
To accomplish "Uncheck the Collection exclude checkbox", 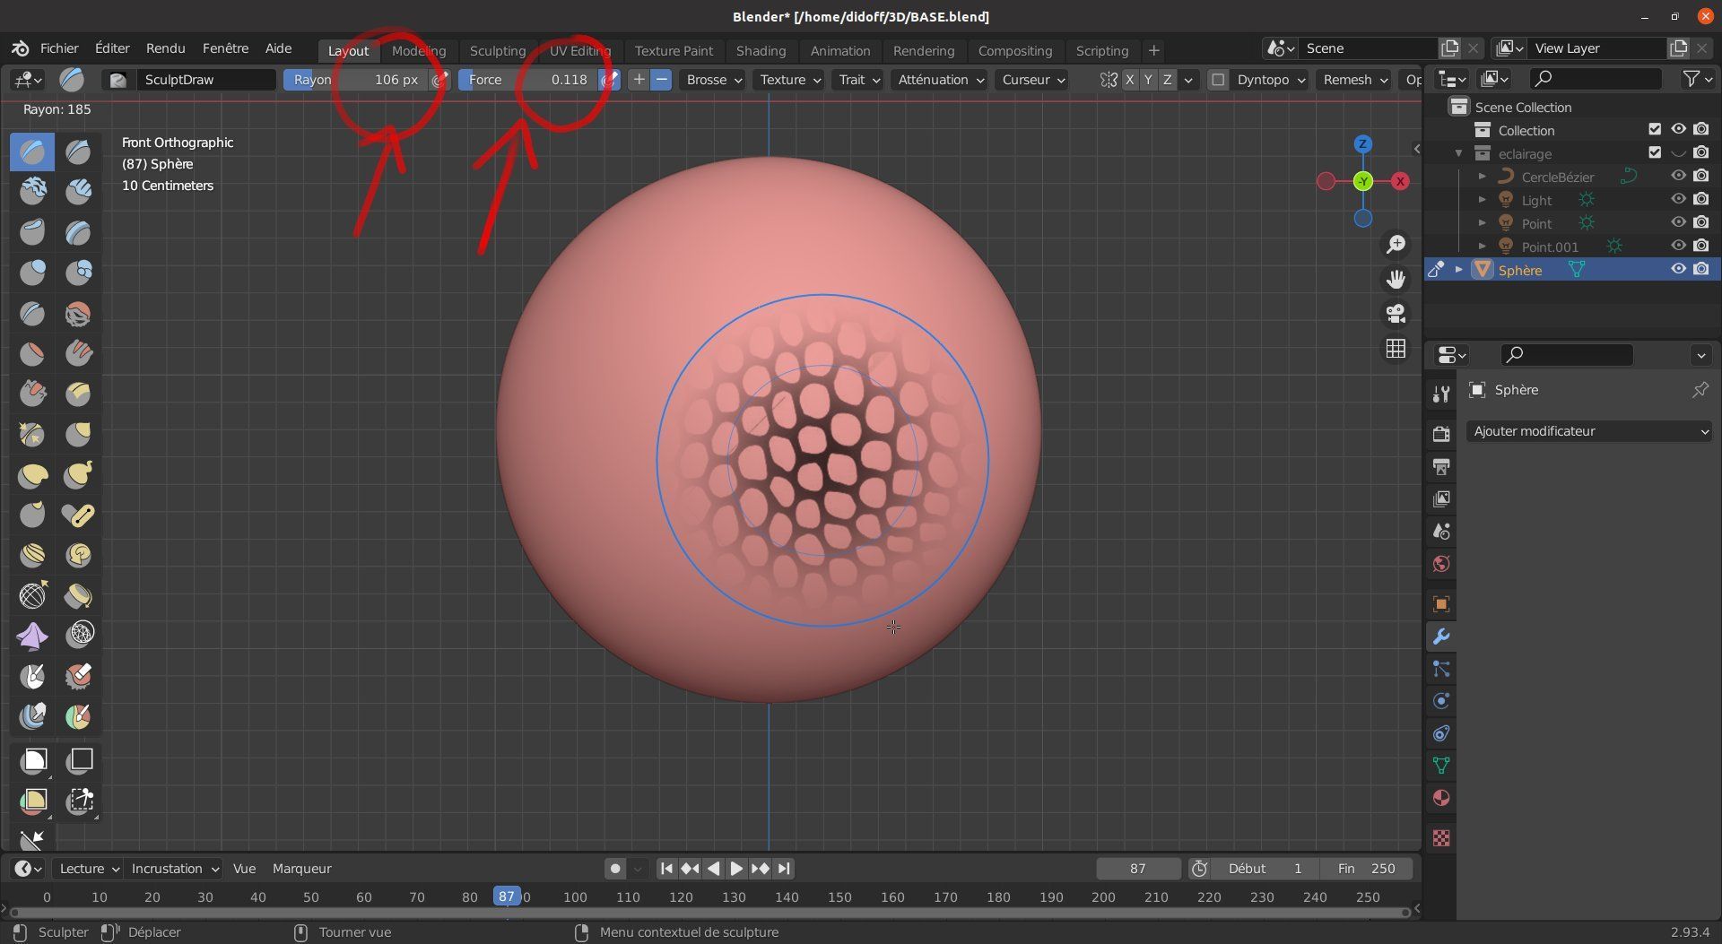I will coord(1655,130).
